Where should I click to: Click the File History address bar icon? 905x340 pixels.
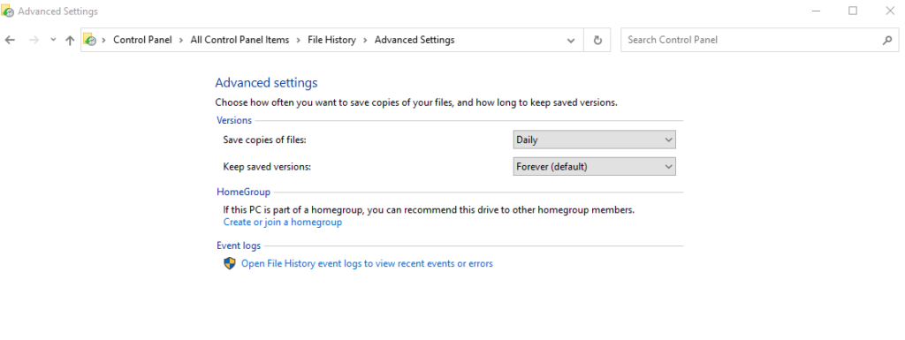[90, 40]
